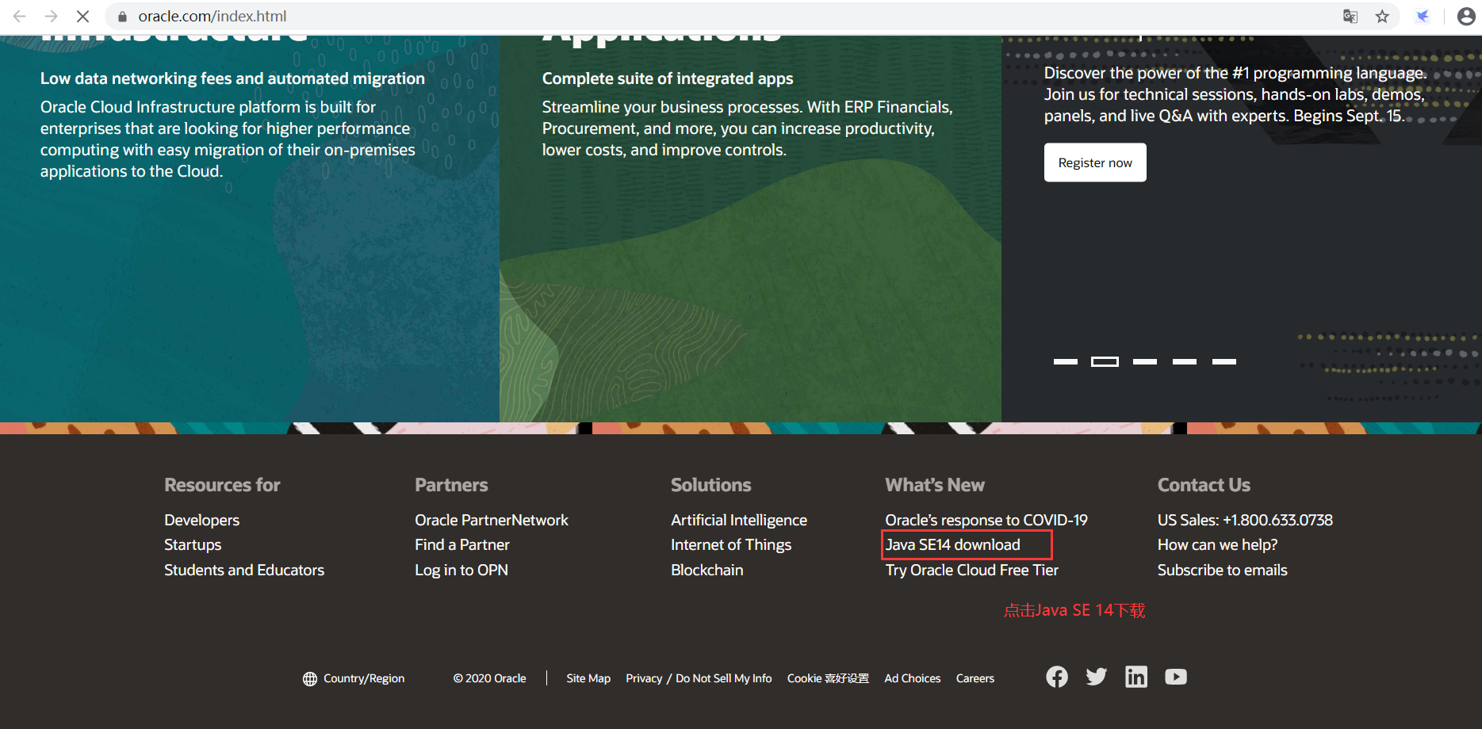Click the Register now button

click(1095, 162)
